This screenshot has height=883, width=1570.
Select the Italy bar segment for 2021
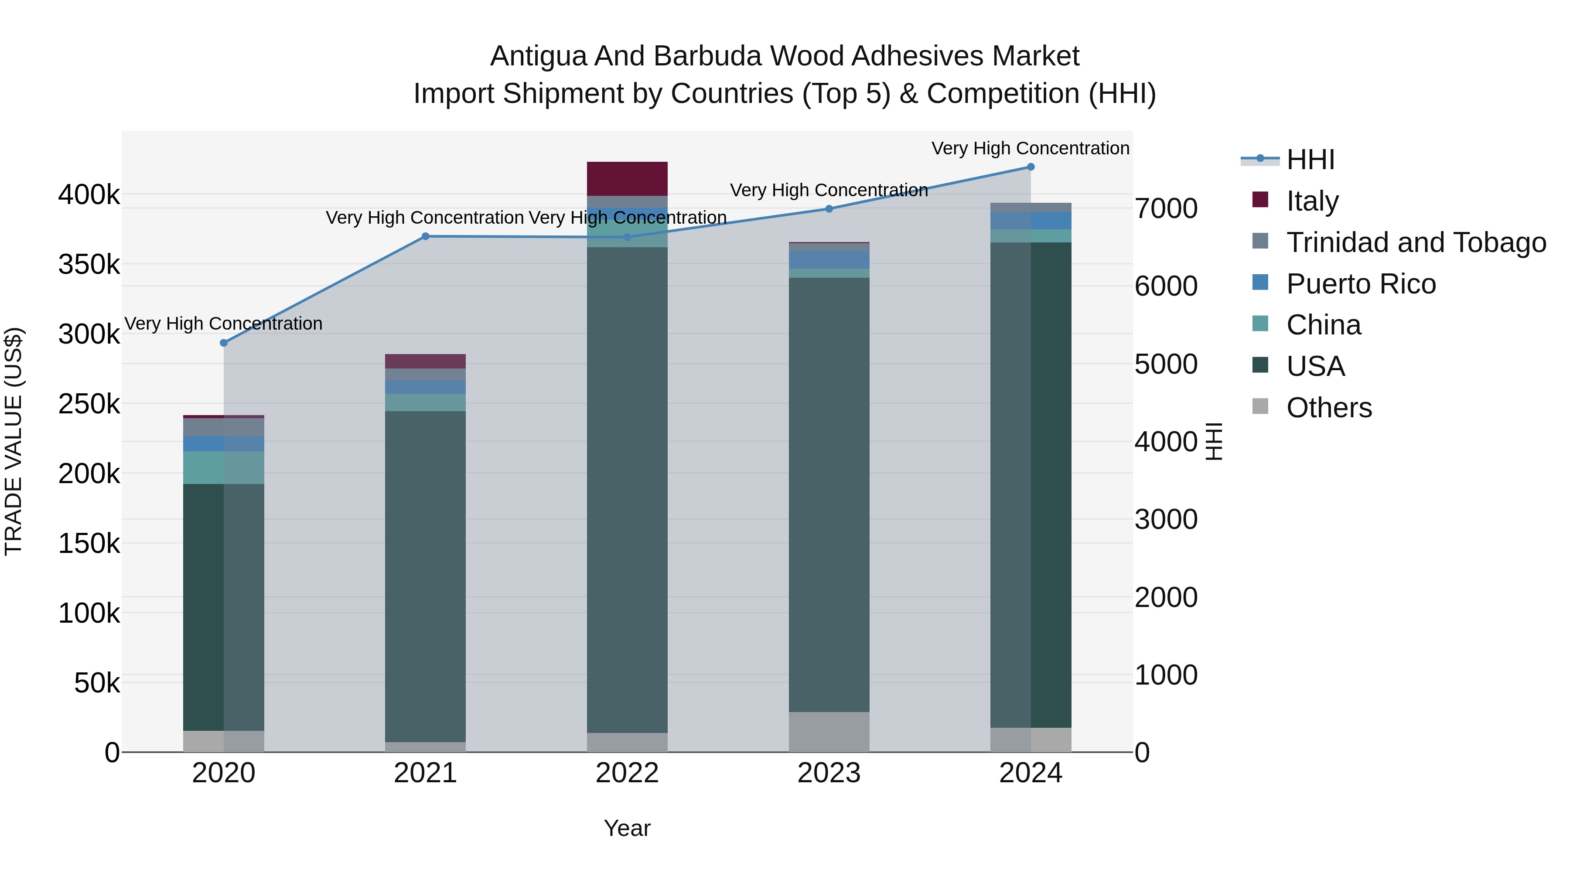tap(425, 361)
